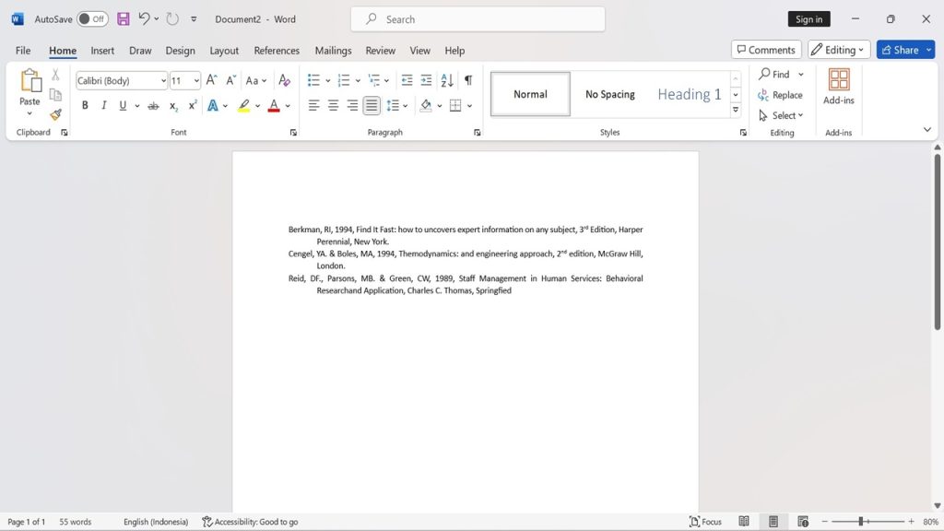Click the Sign in button
Viewport: 944px width, 531px height.
808,19
